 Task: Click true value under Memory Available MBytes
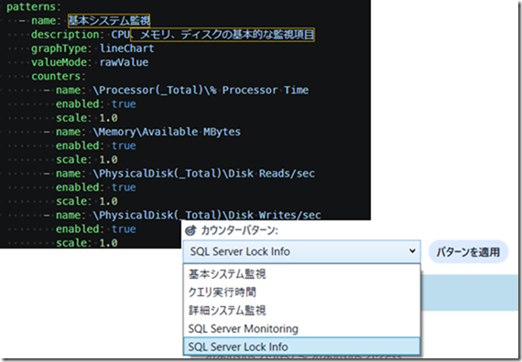pyautogui.click(x=124, y=145)
